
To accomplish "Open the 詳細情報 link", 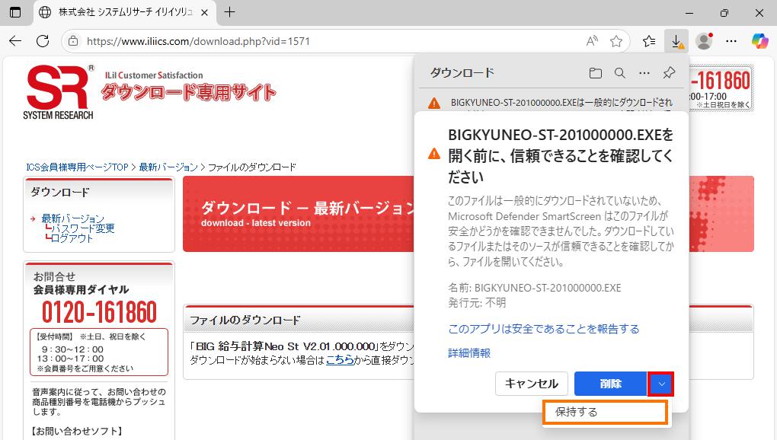I will pos(469,353).
